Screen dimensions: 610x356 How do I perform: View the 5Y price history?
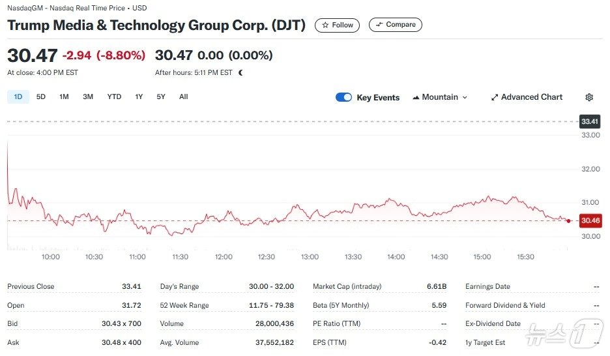point(161,96)
